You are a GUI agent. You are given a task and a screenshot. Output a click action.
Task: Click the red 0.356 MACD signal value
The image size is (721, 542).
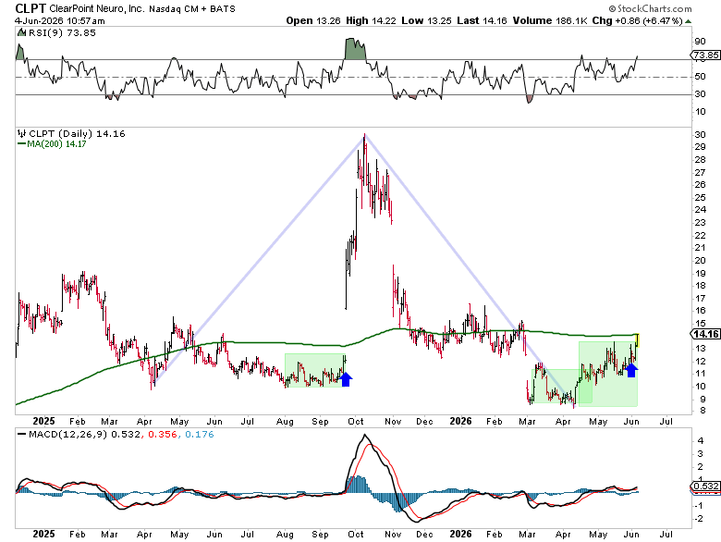[163, 435]
